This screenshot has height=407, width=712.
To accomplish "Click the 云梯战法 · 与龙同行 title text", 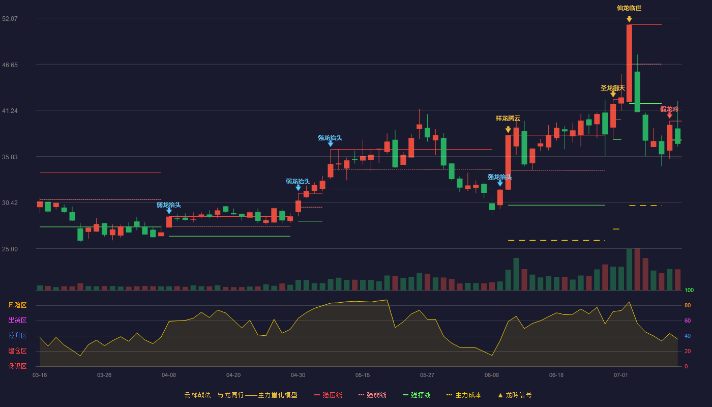I will point(214,395).
